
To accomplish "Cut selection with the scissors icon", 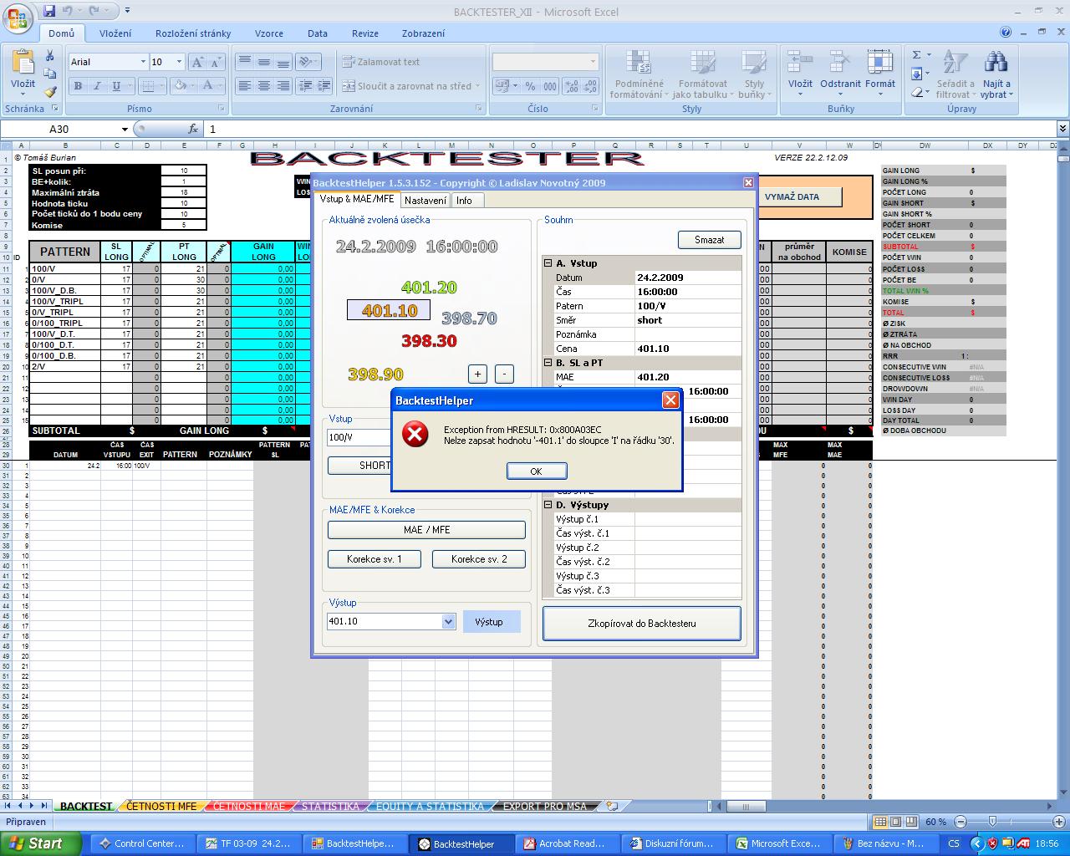I will pyautogui.click(x=49, y=55).
